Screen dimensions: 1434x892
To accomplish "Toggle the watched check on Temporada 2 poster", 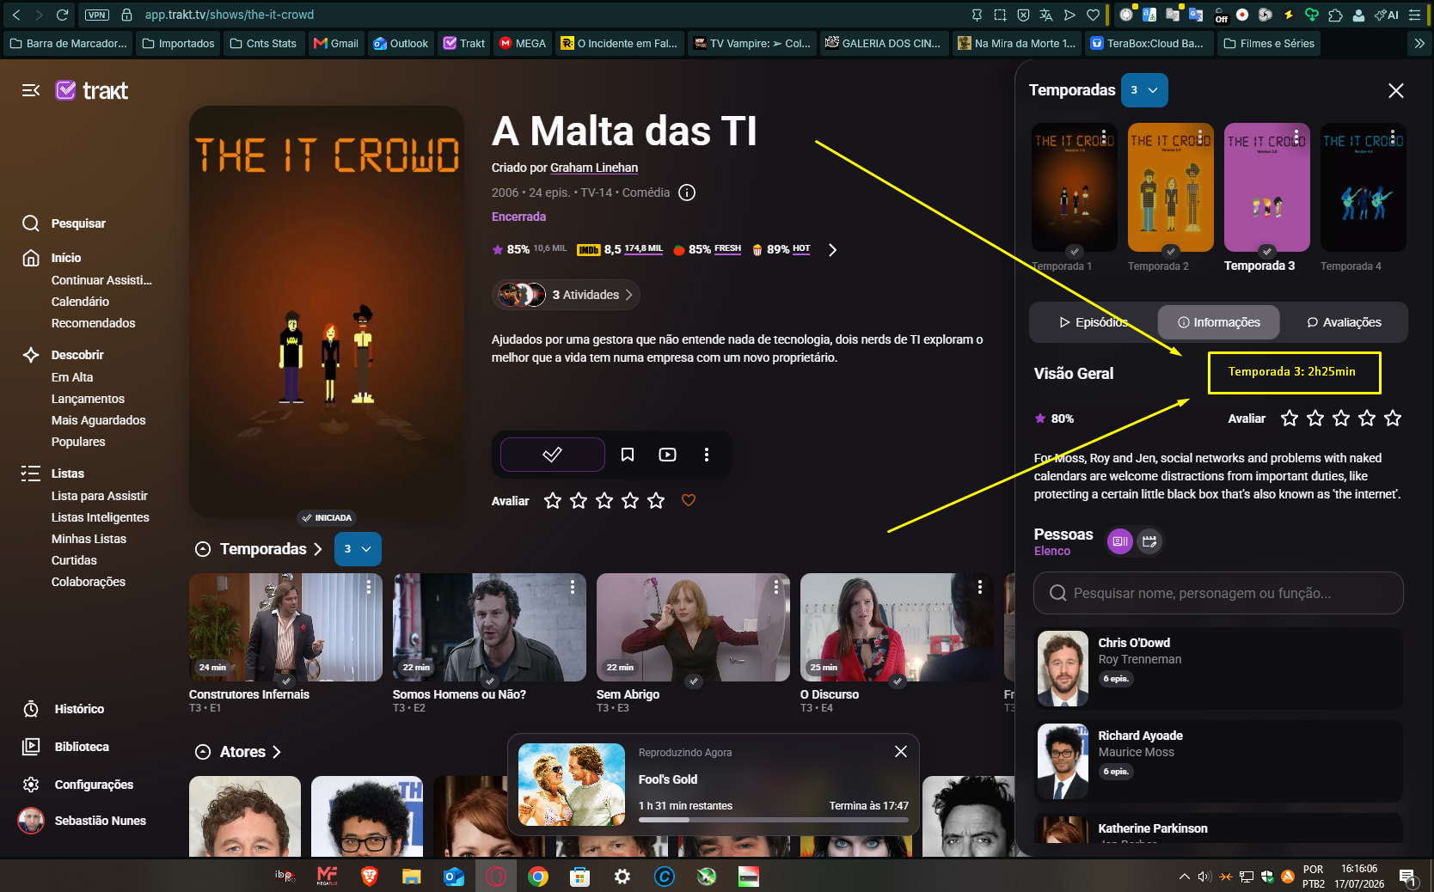I will [x=1171, y=251].
